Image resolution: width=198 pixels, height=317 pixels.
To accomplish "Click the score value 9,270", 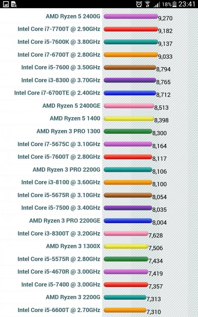I will pos(165,18).
